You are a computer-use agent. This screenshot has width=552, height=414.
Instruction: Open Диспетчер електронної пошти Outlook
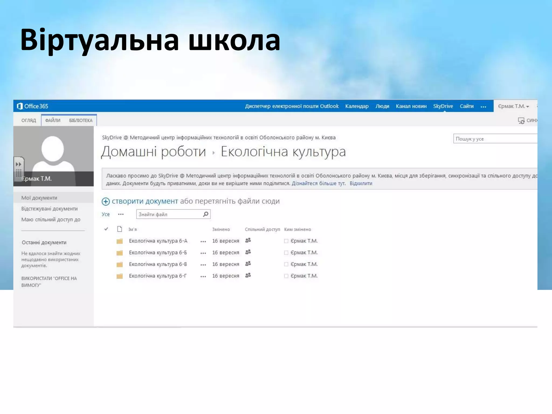(x=292, y=106)
